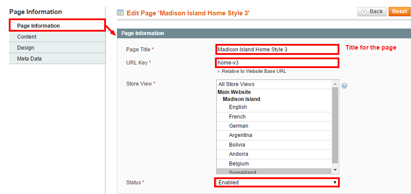
Task: Click the Back button
Action: (372, 11)
